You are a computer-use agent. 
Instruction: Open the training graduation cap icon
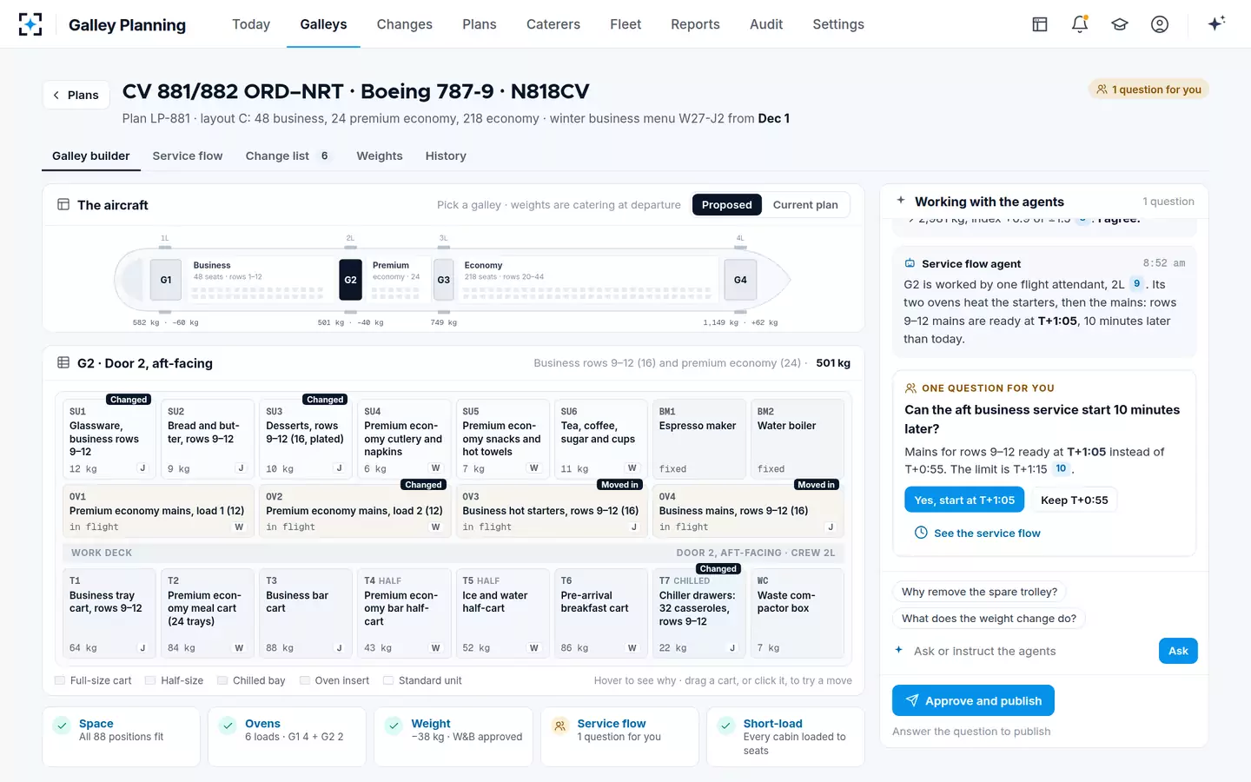pyautogui.click(x=1120, y=24)
